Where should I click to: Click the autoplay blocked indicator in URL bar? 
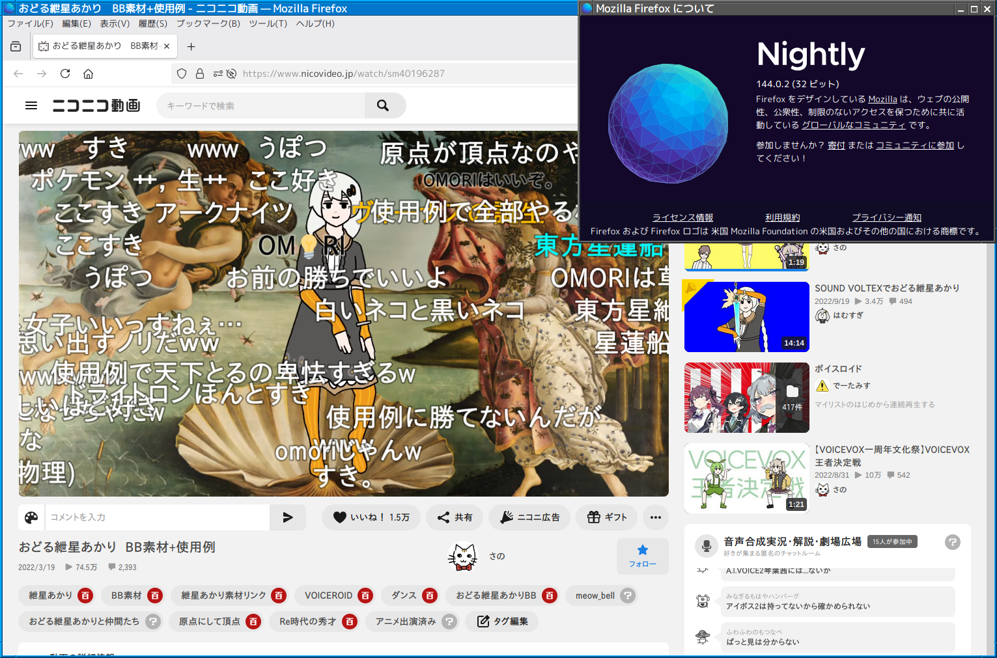pyautogui.click(x=231, y=74)
